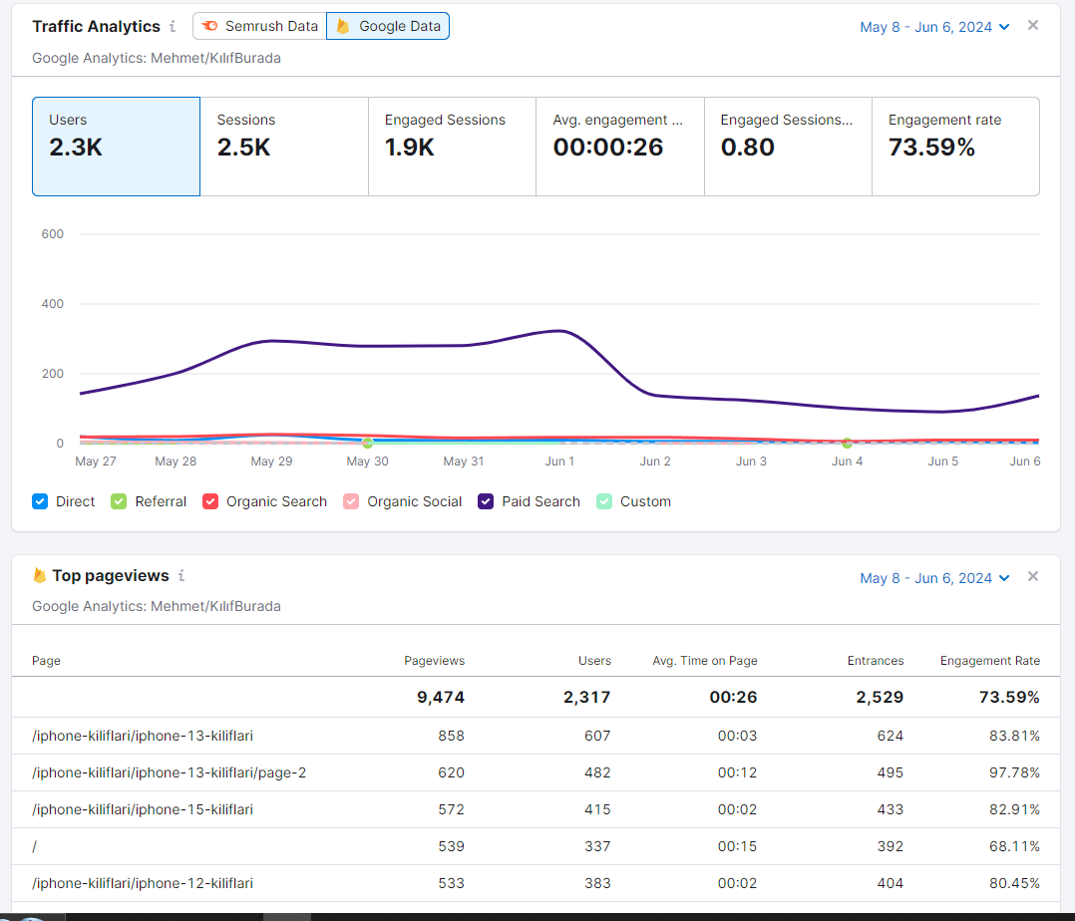Viewport: 1075px width, 921px height.
Task: Close the Top pageviews widget
Action: tap(1032, 576)
